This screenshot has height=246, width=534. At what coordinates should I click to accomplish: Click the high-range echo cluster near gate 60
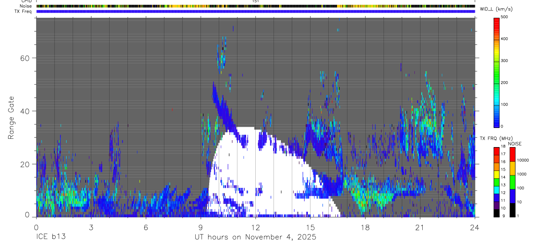coord(222,54)
